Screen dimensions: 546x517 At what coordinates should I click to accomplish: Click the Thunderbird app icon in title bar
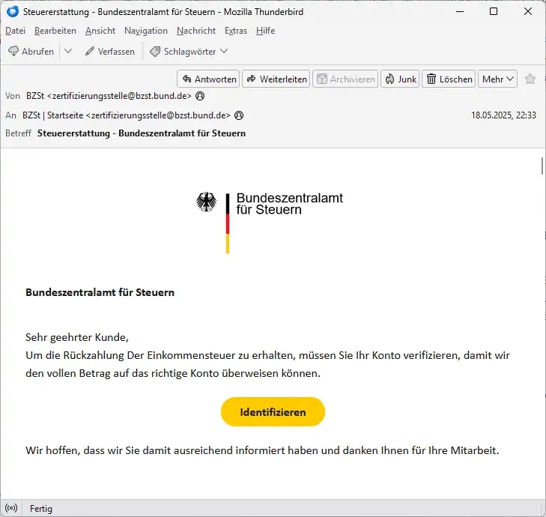coord(13,11)
